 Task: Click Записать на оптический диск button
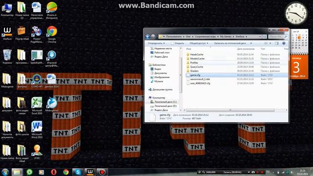point(230,44)
